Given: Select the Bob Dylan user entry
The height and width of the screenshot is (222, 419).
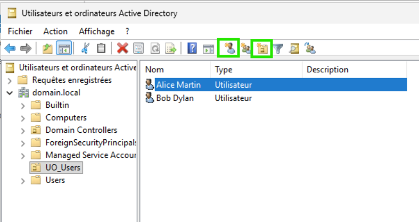Looking at the screenshot, I should coord(174,98).
